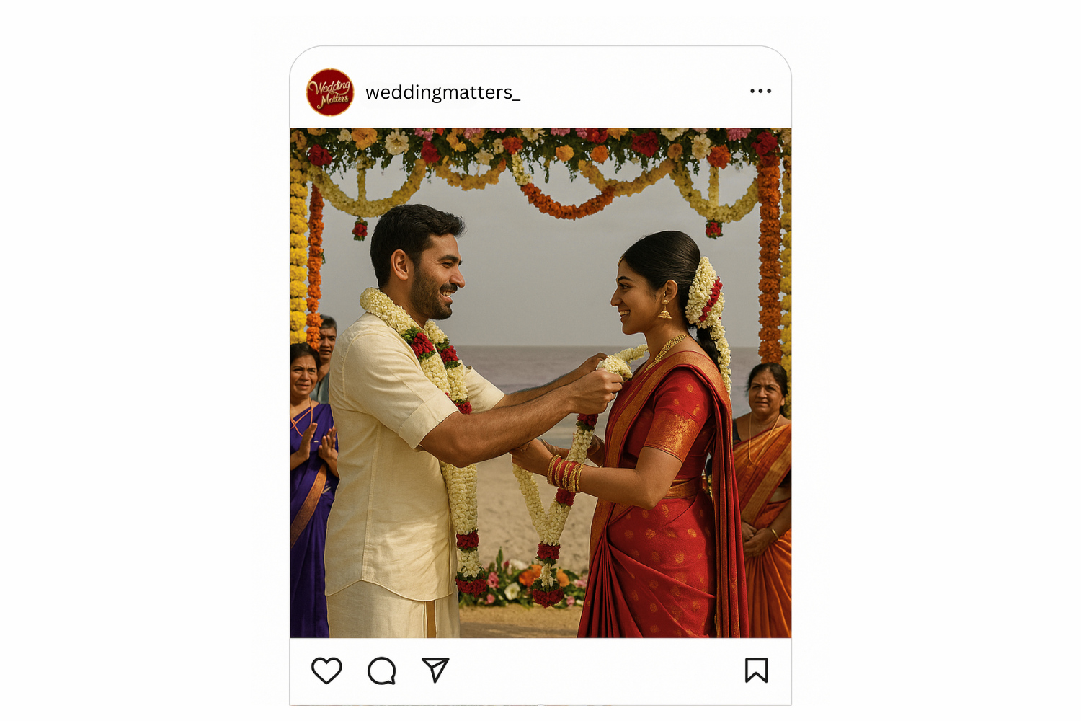Open the Wedding Matters profile picture
1081x721 pixels.
(330, 92)
